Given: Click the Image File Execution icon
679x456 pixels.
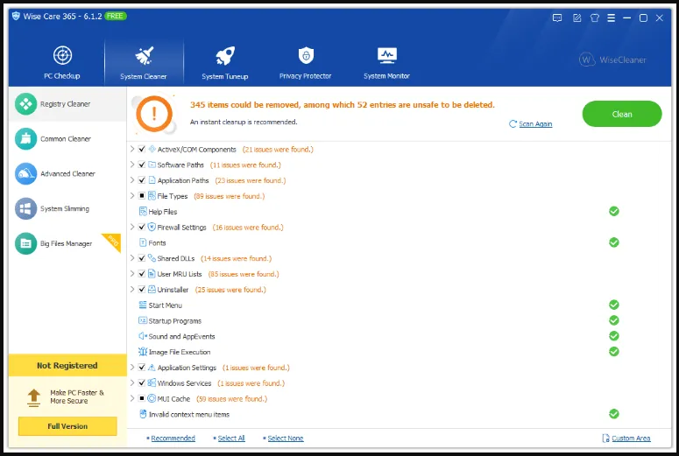Looking at the screenshot, I should 143,352.
